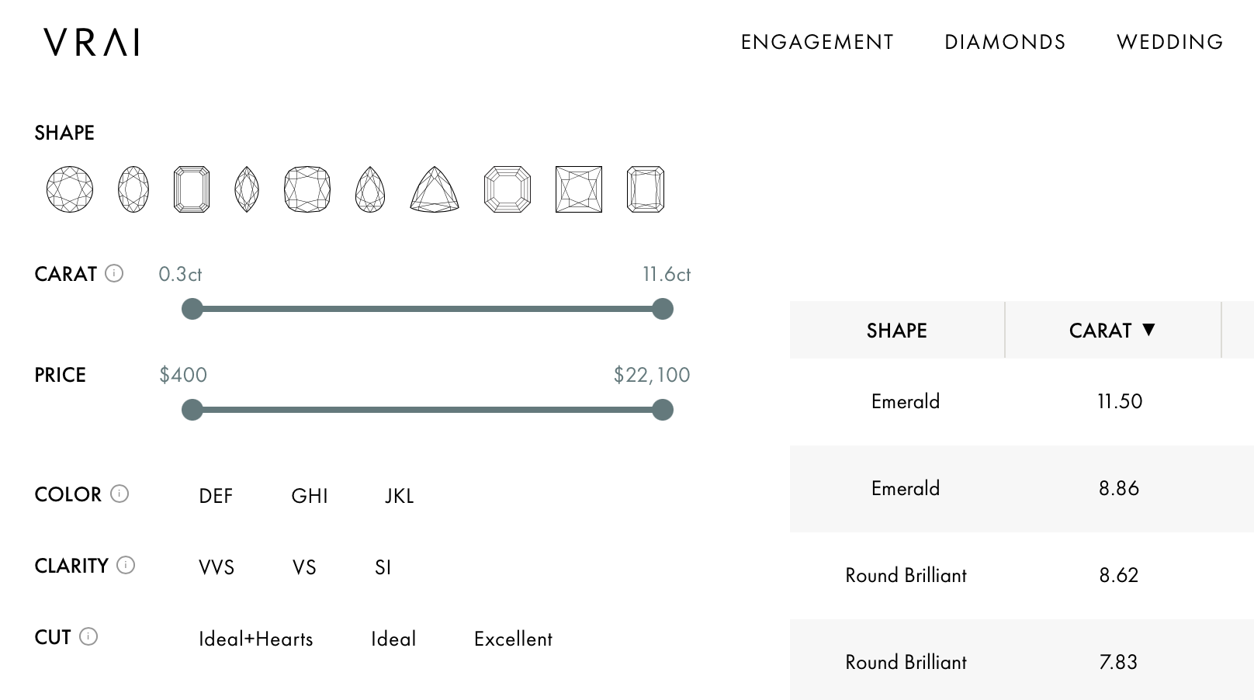Screen dimensions: 1254x700
Task: Go to the VRAI home logo
Action: tap(92, 42)
